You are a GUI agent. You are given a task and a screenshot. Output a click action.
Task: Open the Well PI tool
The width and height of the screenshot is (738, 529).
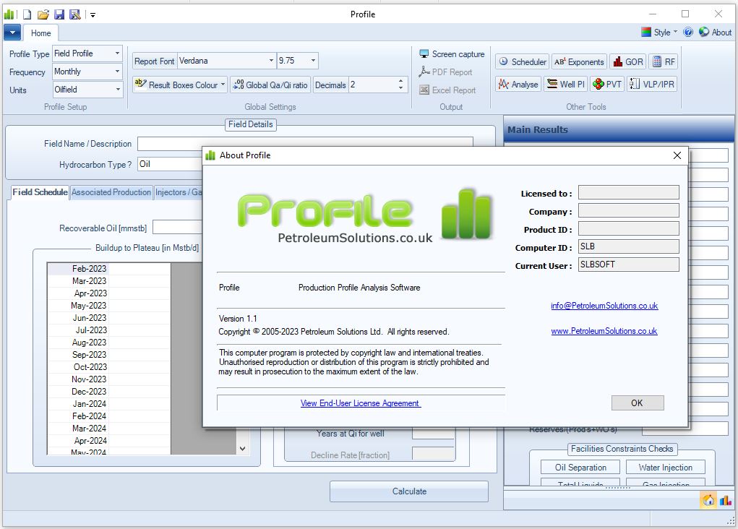point(565,84)
